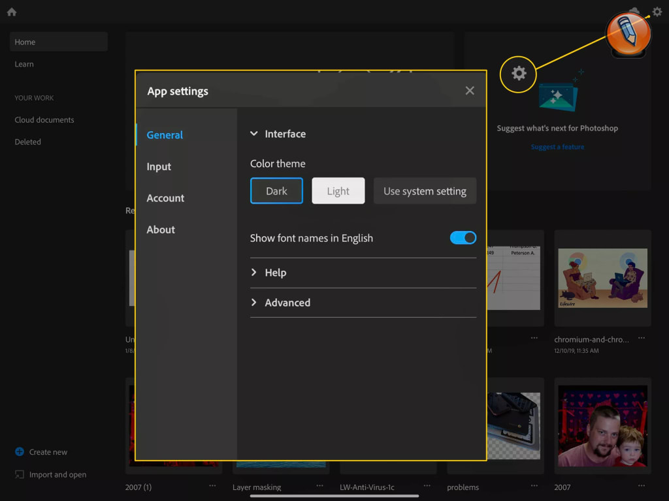669x501 pixels.
Task: Open more options for LW-Anti-Virus-1c document
Action: pyautogui.click(x=427, y=485)
